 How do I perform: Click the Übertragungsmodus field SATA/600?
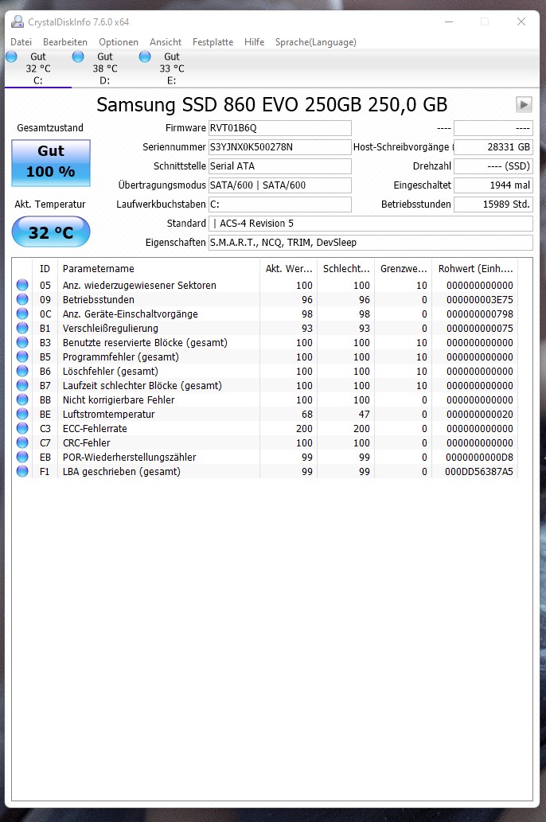point(279,185)
